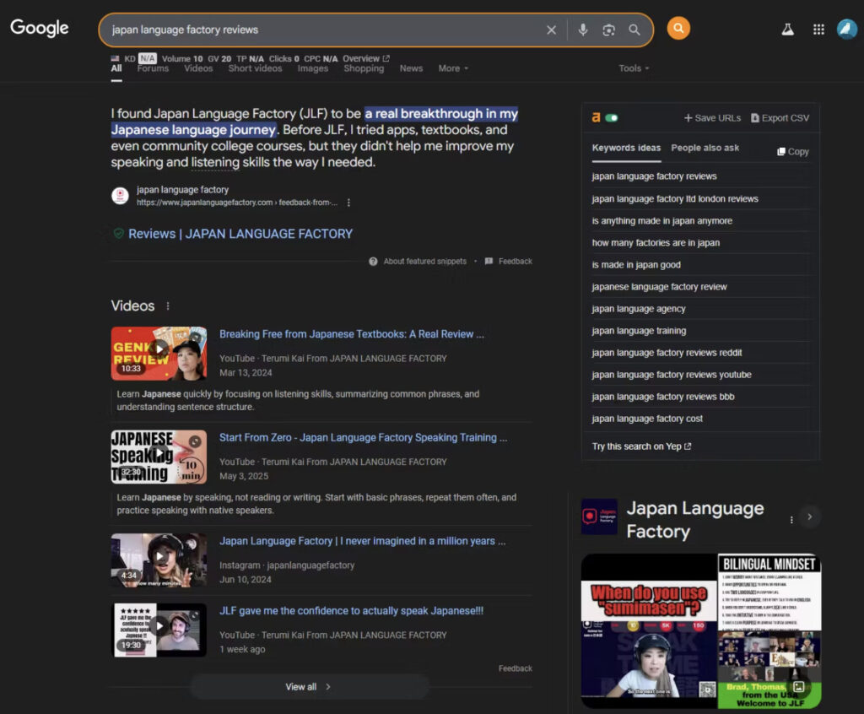Open Start From Zero Speaking Training link

tap(363, 438)
